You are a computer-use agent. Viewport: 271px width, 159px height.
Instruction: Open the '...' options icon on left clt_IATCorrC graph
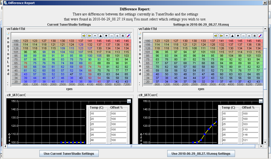tap(129, 101)
